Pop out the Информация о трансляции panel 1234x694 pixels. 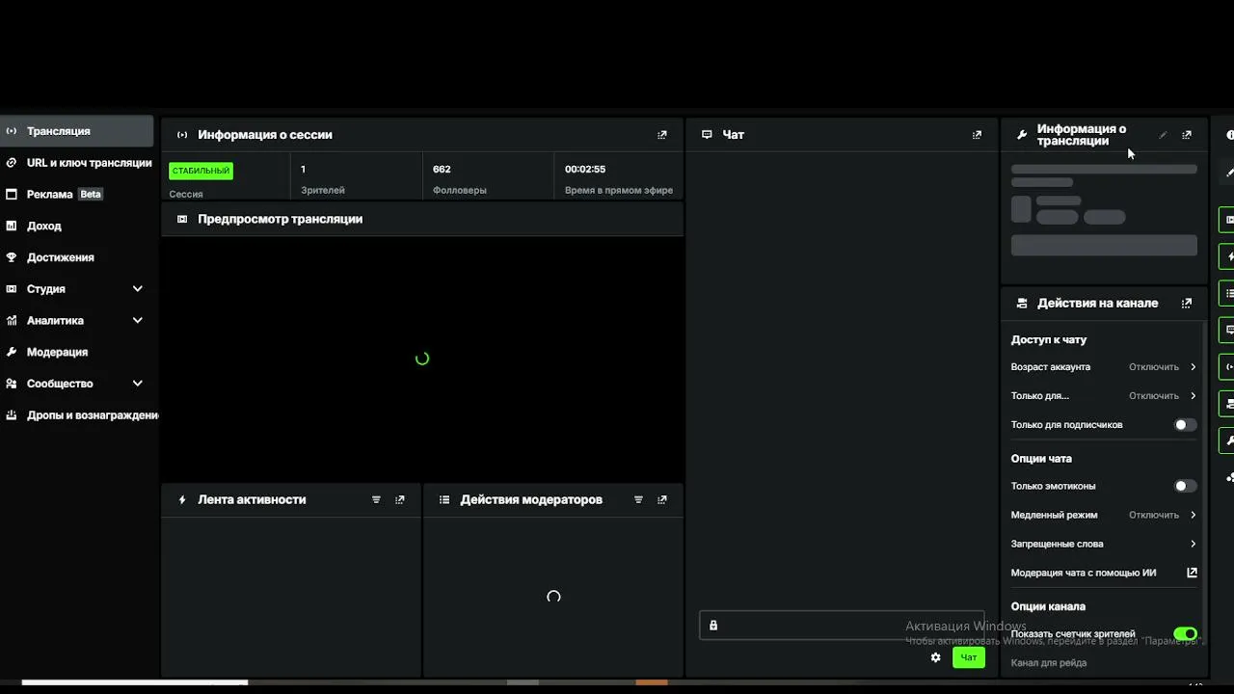click(1187, 135)
